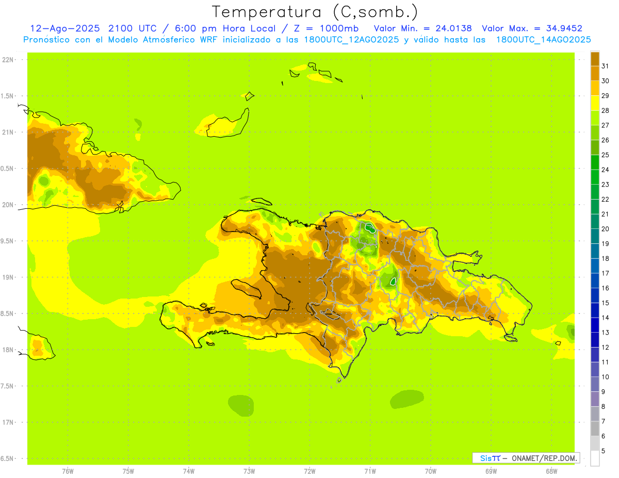The width and height of the screenshot is (619, 478).
Task: Click the '20N' latitude label
Action: click(x=8, y=205)
